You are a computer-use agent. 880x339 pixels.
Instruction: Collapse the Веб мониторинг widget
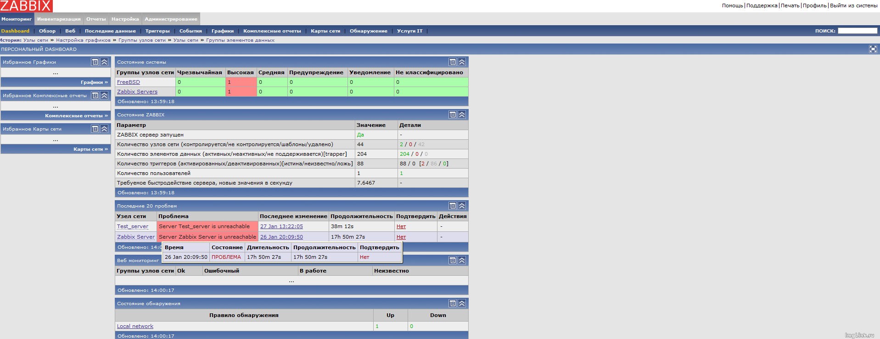click(x=462, y=260)
